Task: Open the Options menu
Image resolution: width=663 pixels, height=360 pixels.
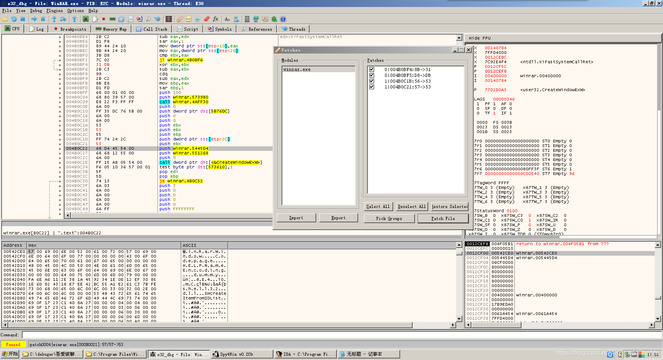Action: tap(75, 10)
